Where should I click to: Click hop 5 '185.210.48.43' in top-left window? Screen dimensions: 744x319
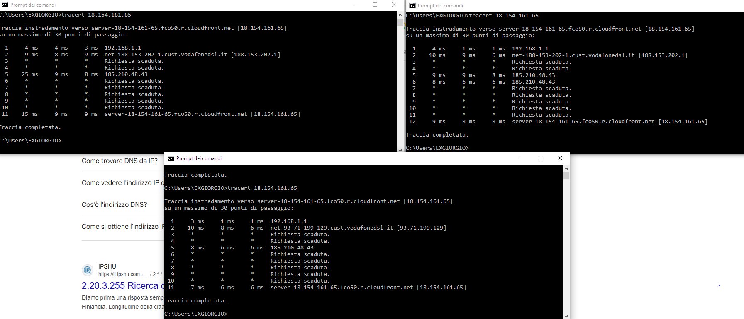coord(126,74)
